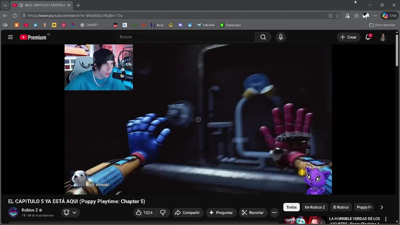Screen dimensions: 400x225
Task: Click the Compartir share button
Action: tap(187, 212)
